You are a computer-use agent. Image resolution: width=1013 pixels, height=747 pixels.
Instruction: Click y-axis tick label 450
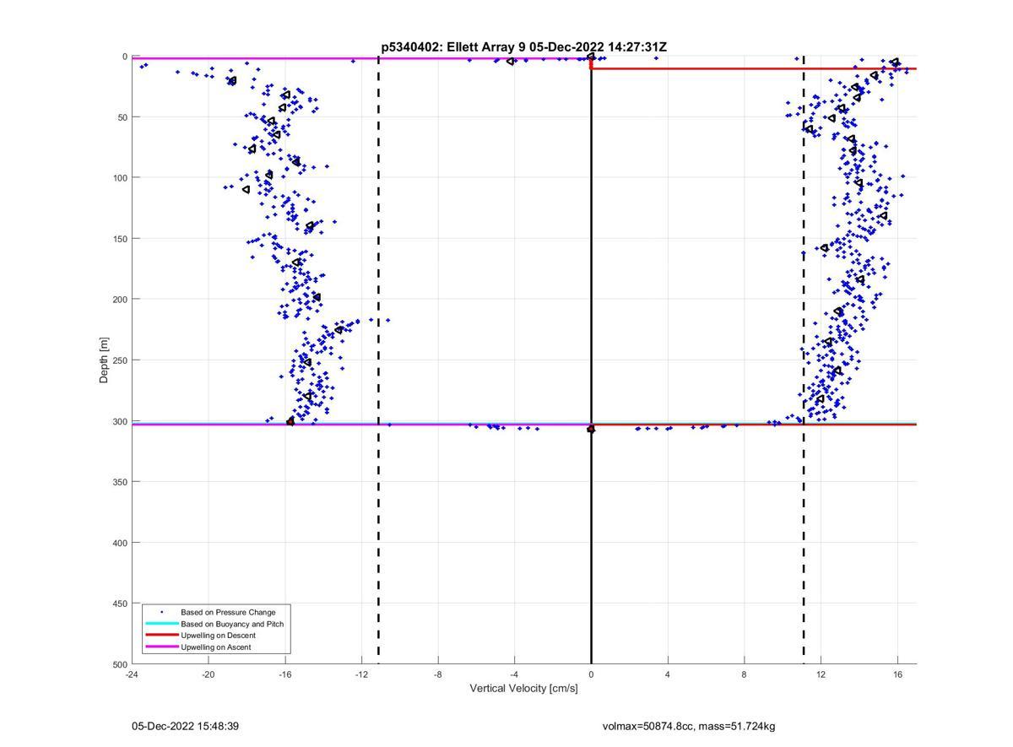tap(119, 604)
